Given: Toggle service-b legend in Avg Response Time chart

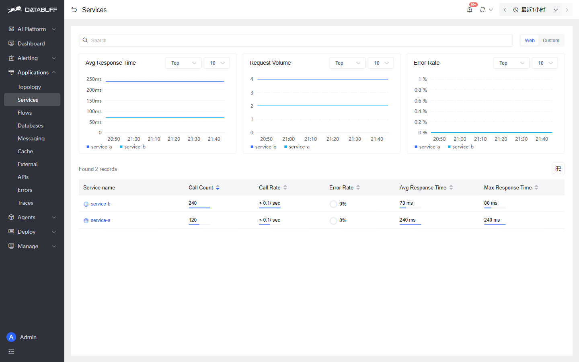Looking at the screenshot, I should click(x=133, y=147).
